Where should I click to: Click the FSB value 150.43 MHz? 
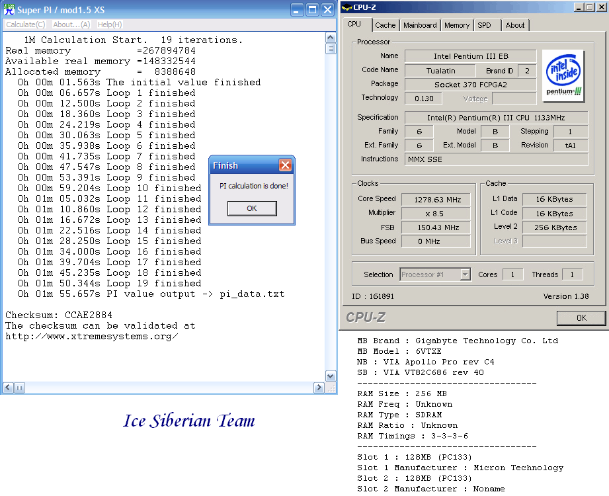[x=436, y=227]
